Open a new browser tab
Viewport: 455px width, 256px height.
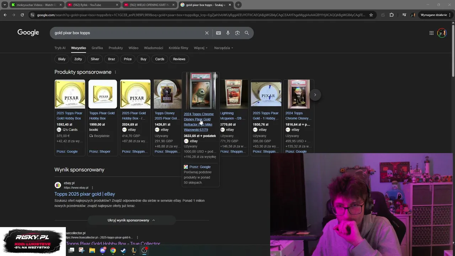click(238, 5)
